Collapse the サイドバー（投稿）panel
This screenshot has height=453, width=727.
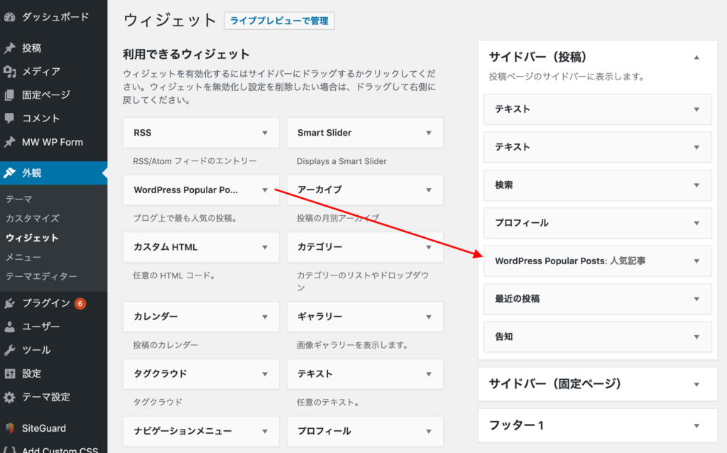click(x=696, y=57)
